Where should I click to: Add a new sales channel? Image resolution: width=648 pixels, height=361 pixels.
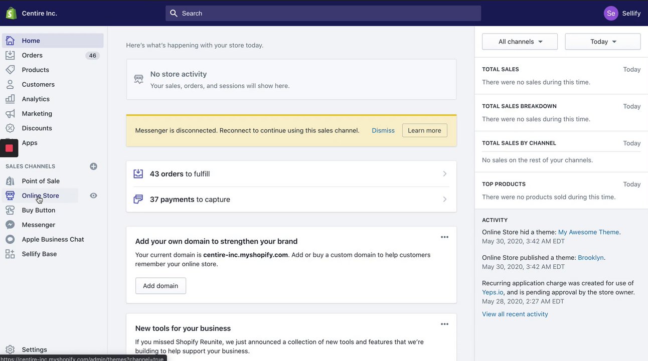click(x=93, y=166)
